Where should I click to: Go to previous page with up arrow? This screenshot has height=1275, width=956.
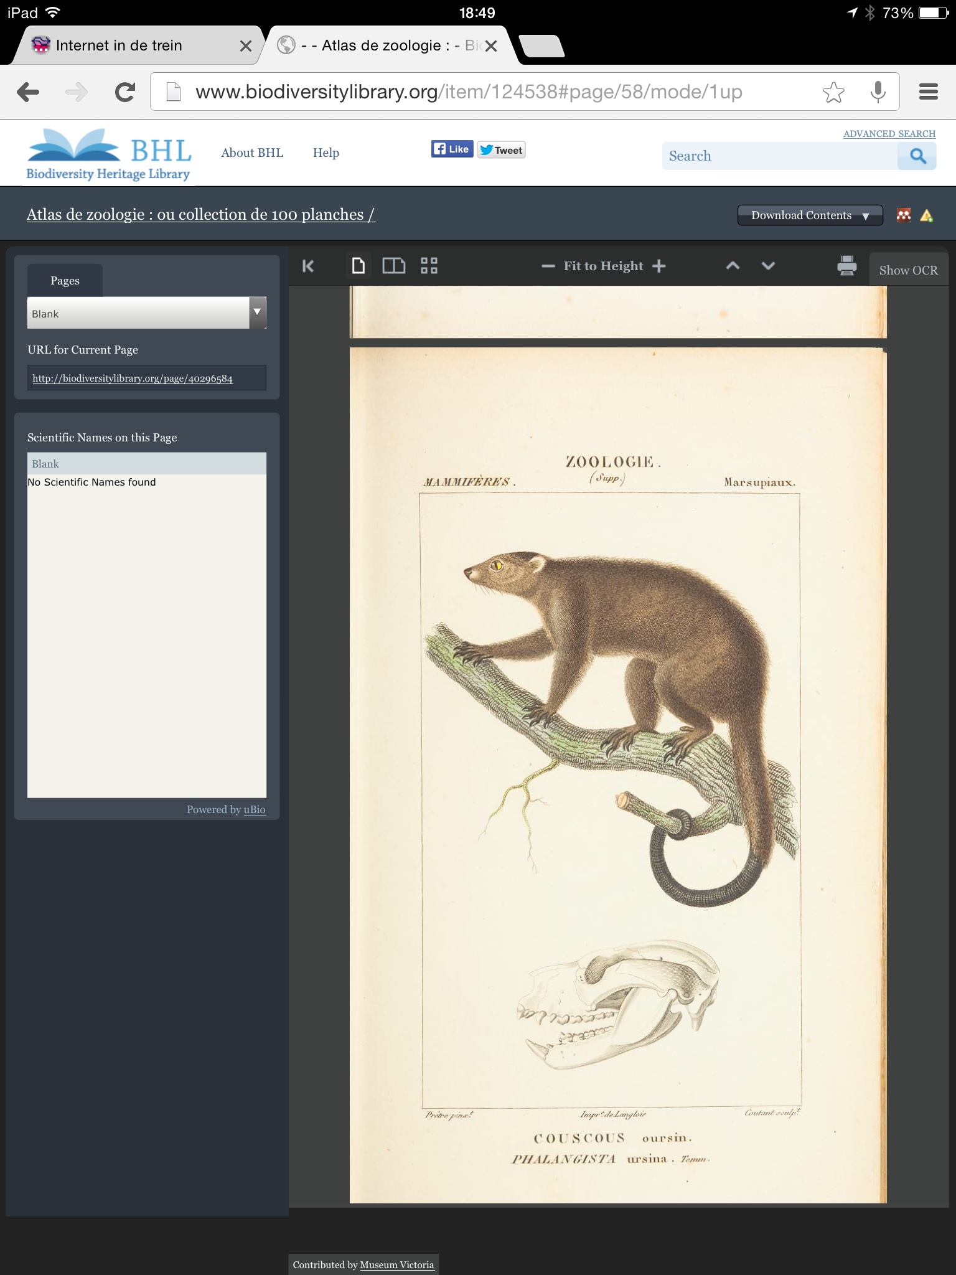click(733, 266)
